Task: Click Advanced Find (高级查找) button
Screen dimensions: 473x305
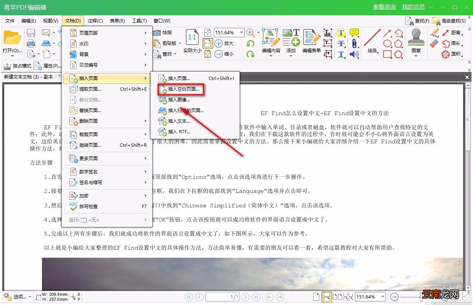Action: [x=449, y=21]
